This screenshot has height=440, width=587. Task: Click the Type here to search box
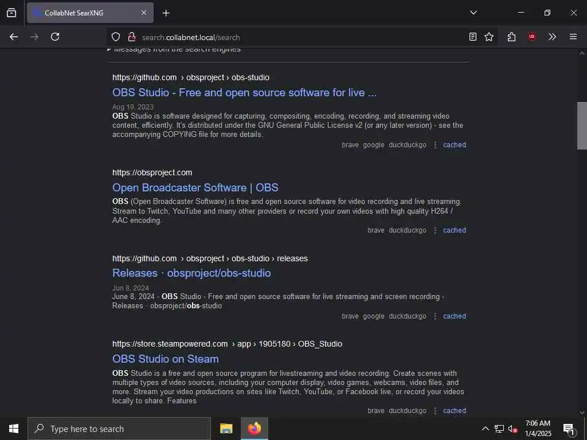(x=119, y=429)
